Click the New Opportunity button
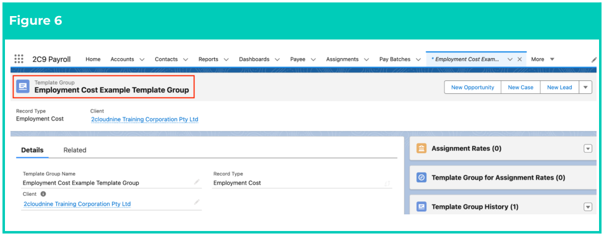604x236 pixels. click(473, 87)
